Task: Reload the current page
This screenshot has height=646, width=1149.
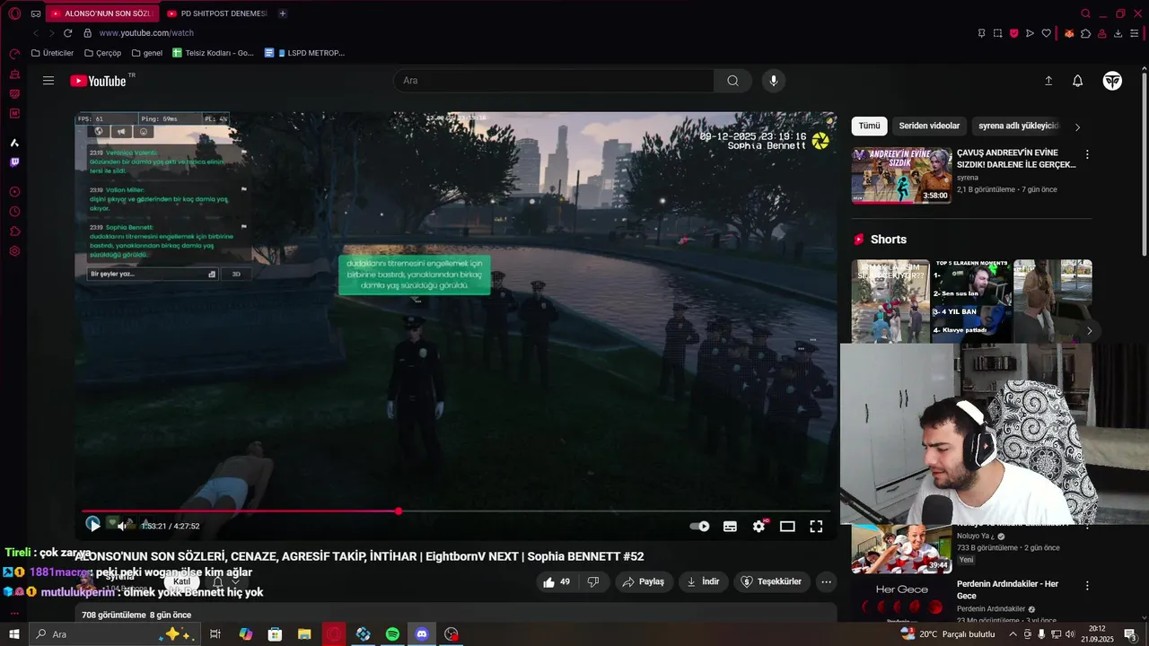Action: tap(67, 33)
